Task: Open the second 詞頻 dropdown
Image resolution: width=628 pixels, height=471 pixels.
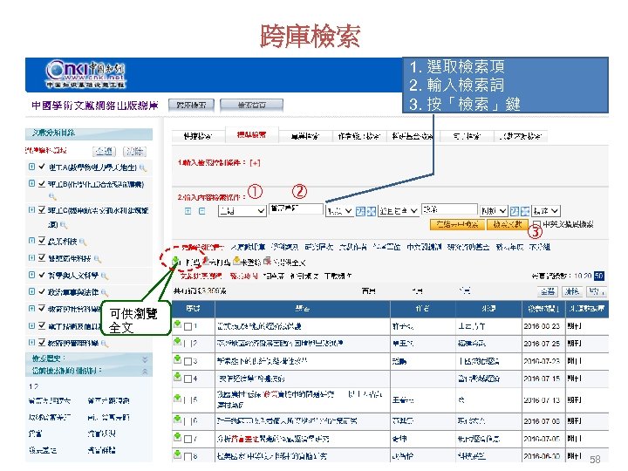Action: pyautogui.click(x=494, y=211)
